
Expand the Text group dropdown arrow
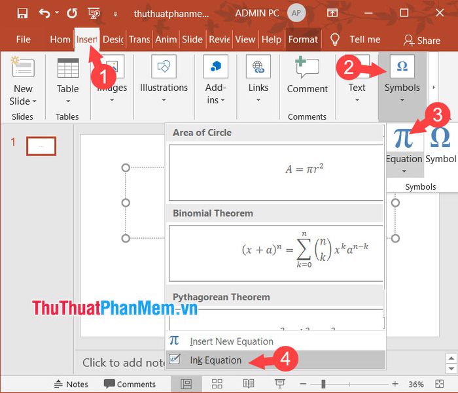click(357, 100)
